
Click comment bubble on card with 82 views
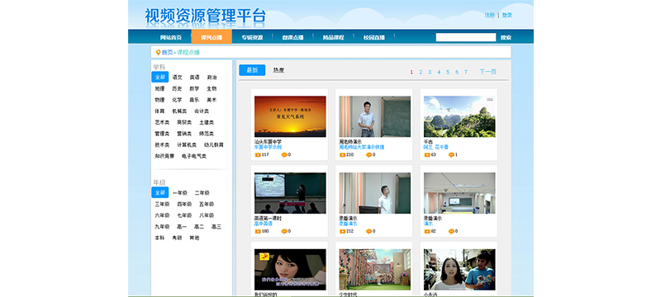[x=451, y=231]
